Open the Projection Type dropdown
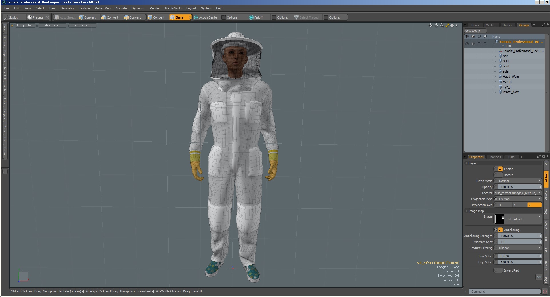Viewport: 550px width, 297px height. click(x=520, y=199)
